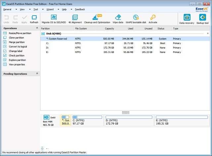
Task: Open the General menu dropdown arrow
Action: pos(16,9)
